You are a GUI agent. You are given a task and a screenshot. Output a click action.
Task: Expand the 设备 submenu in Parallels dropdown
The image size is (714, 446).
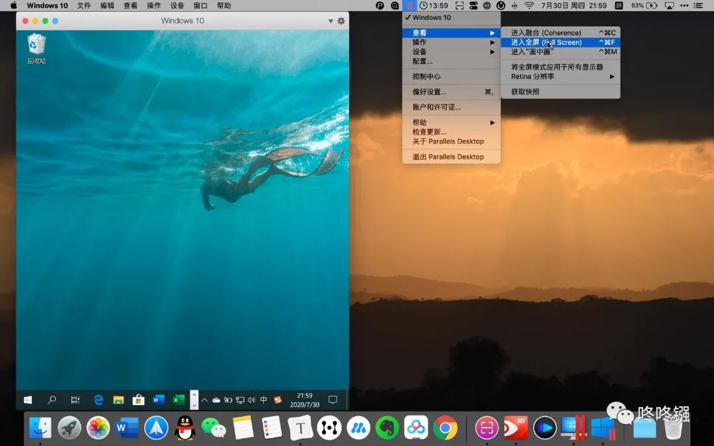point(452,52)
